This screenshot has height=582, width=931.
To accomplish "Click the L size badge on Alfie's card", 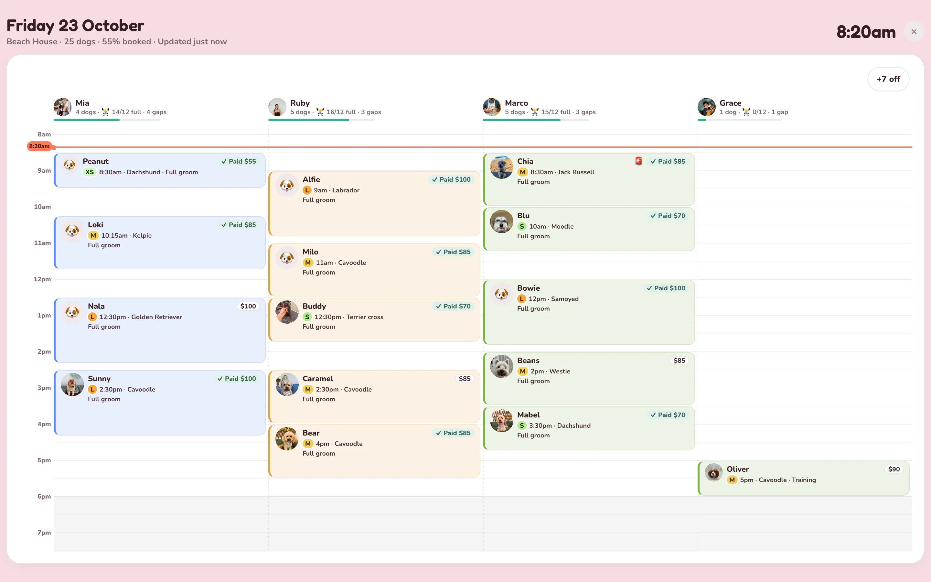I will click(307, 190).
